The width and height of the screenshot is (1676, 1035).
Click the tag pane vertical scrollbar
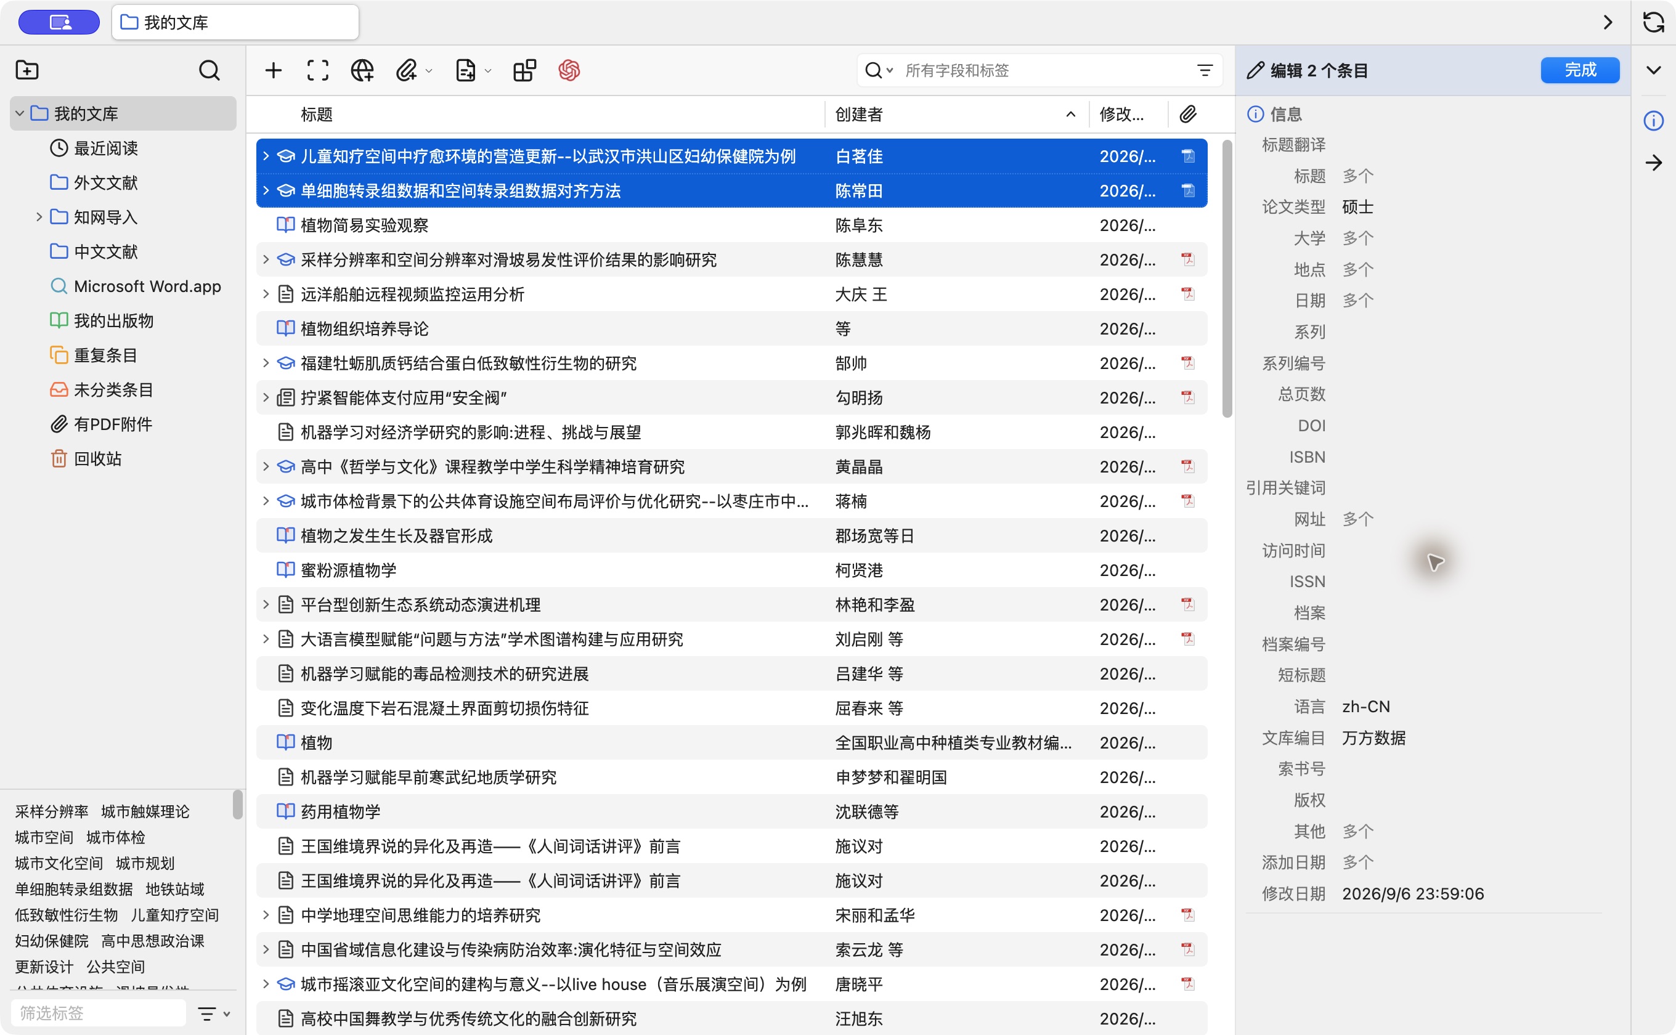237,805
